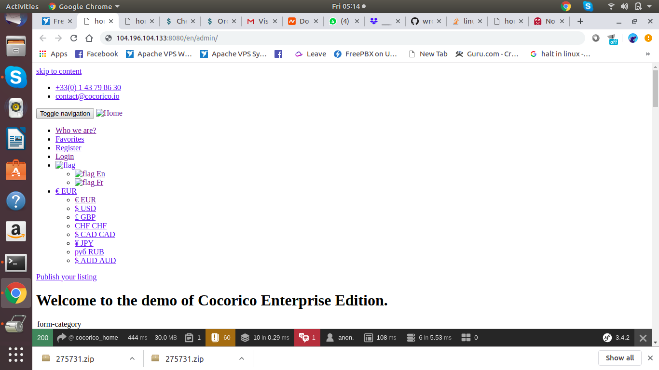Screen dimensions: 659x370
Task: Switch site language to Fr
Action: coord(89,182)
